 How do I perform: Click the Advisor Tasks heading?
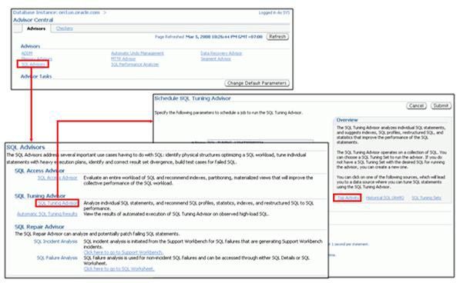click(36, 76)
